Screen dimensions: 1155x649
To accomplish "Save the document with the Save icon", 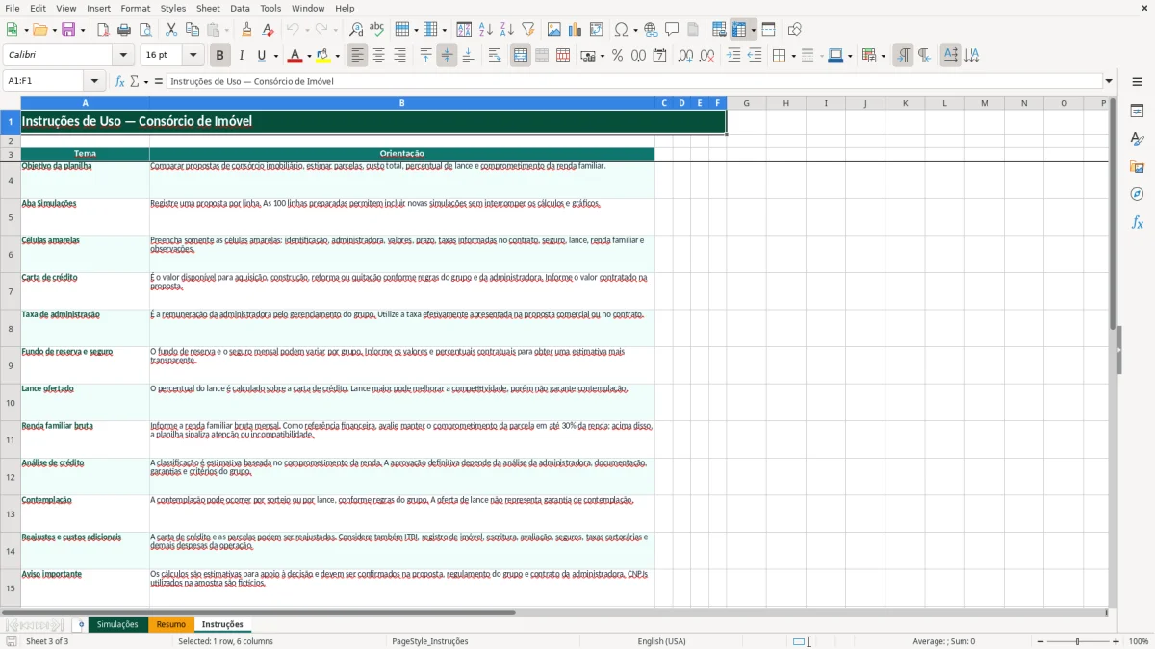I will click(68, 30).
